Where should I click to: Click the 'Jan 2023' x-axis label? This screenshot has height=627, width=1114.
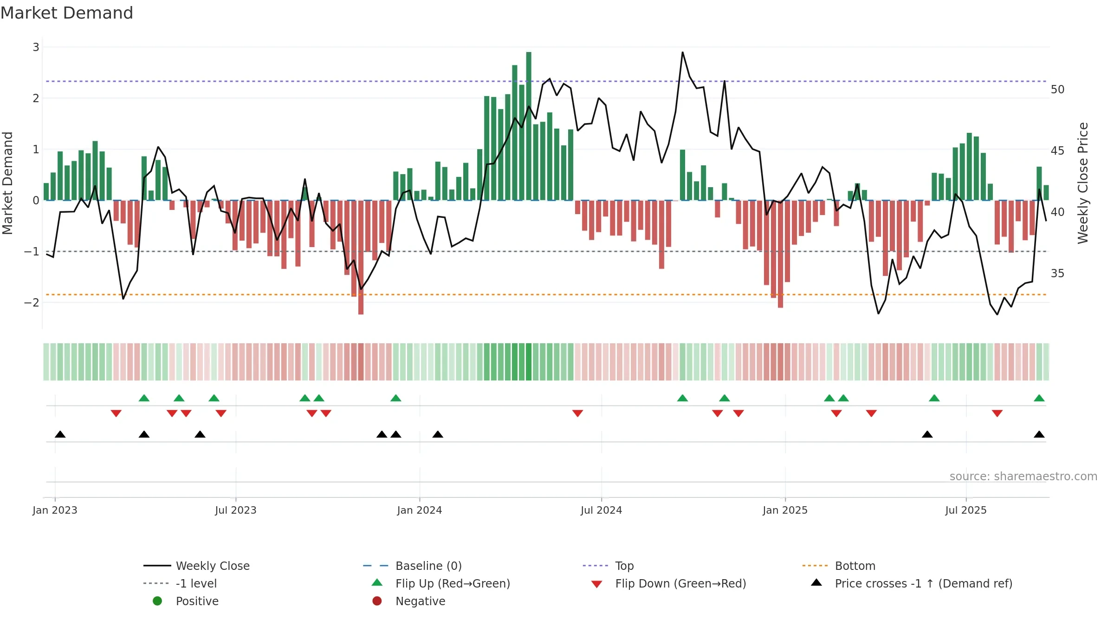coord(55,510)
